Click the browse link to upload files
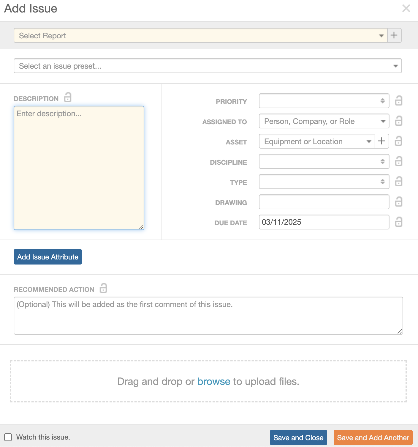Image resolution: width=418 pixels, height=447 pixels. 214,381
